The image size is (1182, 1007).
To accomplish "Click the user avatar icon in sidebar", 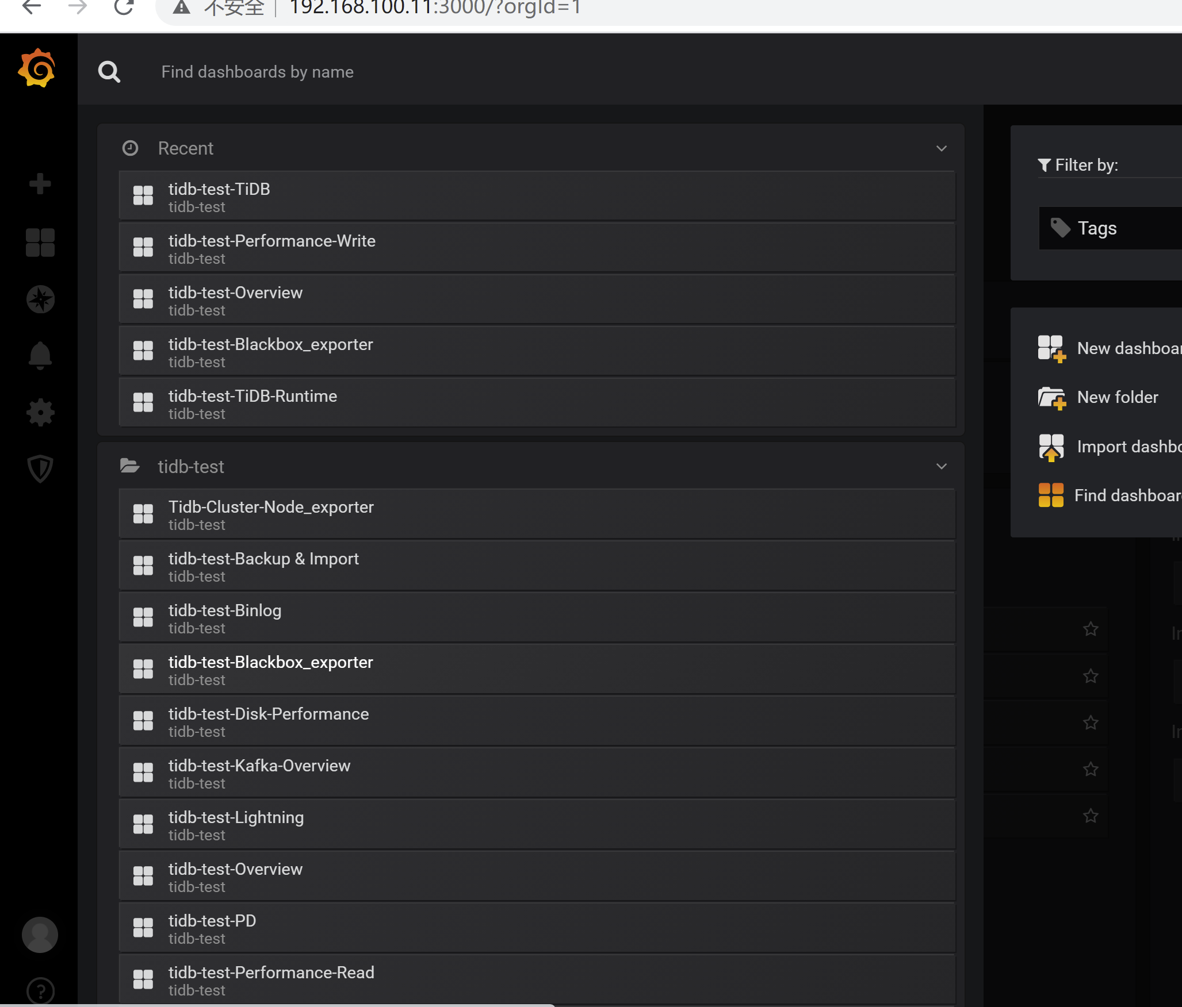I will point(40,935).
